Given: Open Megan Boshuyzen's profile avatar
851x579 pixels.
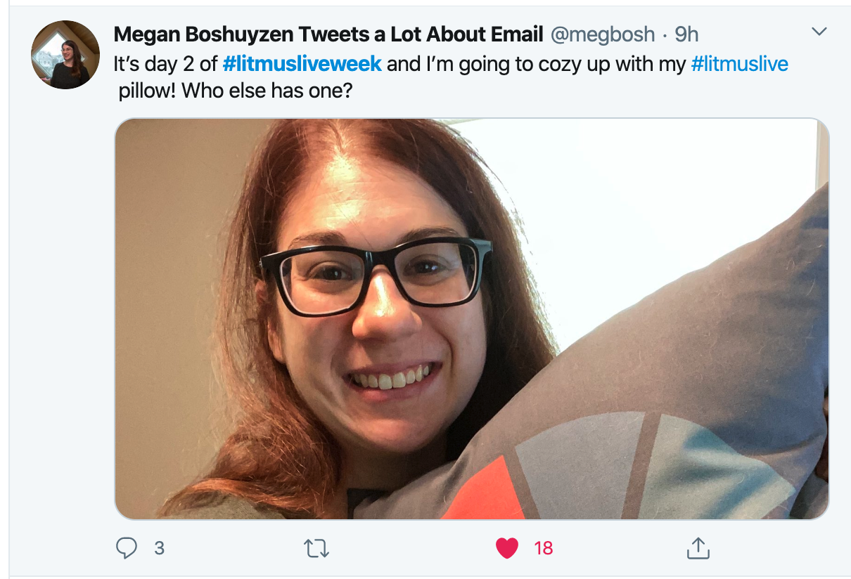Looking at the screenshot, I should (65, 54).
